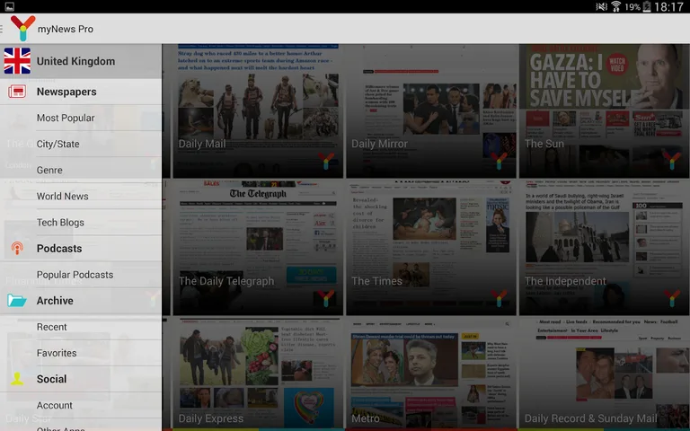Tap the myNews Pro title
This screenshot has height=431, width=690.
tap(65, 29)
